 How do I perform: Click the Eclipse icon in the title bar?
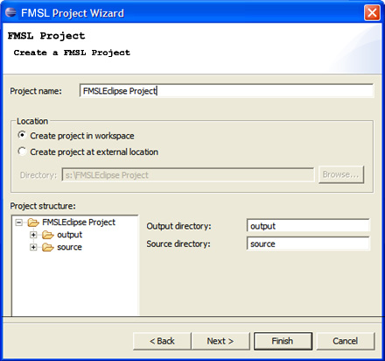(x=10, y=13)
